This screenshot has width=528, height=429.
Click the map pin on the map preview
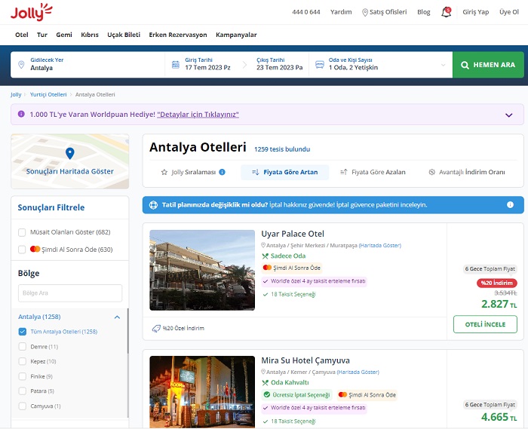[x=69, y=154]
